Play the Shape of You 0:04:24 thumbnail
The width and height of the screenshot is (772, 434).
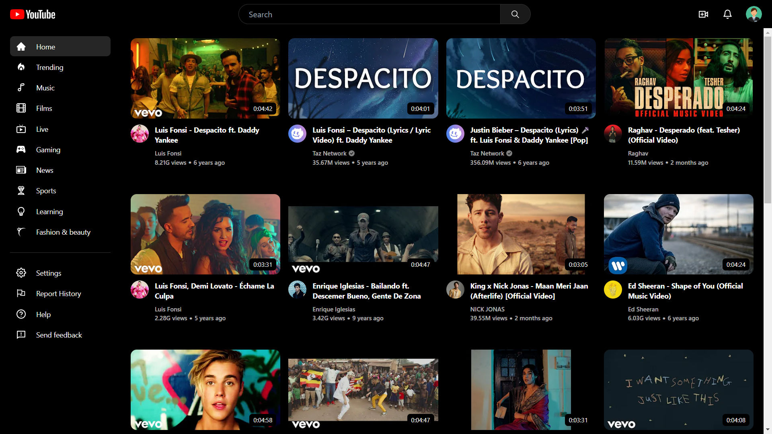(x=679, y=234)
